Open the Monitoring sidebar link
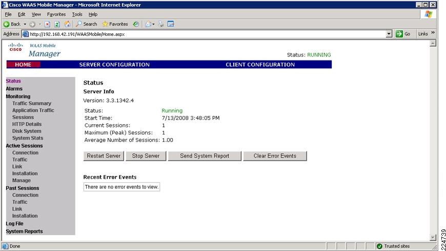Screen dimensions: 446x251 18,96
